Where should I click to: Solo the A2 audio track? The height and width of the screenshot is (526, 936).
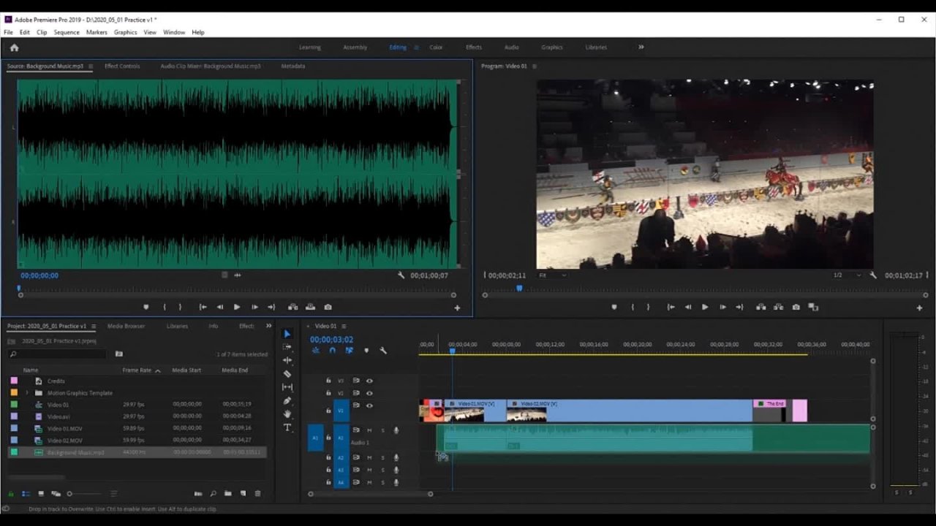[382, 458]
